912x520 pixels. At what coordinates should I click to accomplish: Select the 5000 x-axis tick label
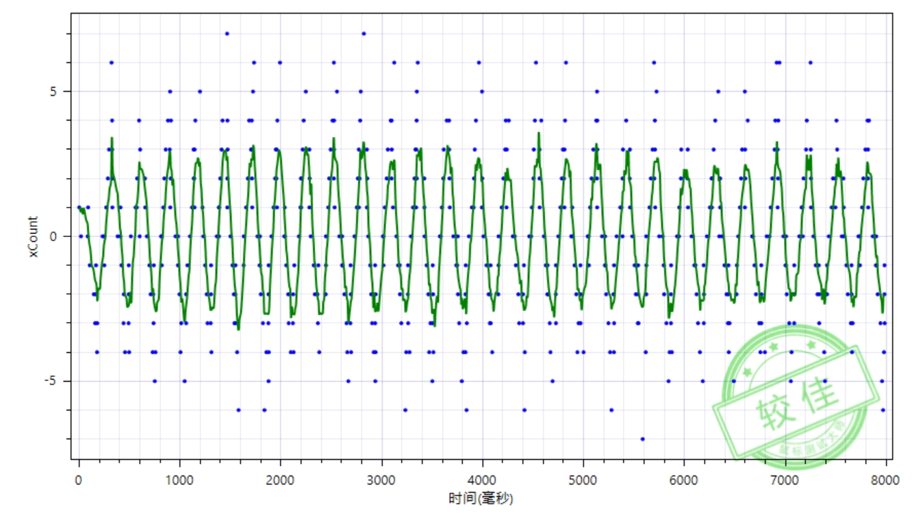(583, 481)
